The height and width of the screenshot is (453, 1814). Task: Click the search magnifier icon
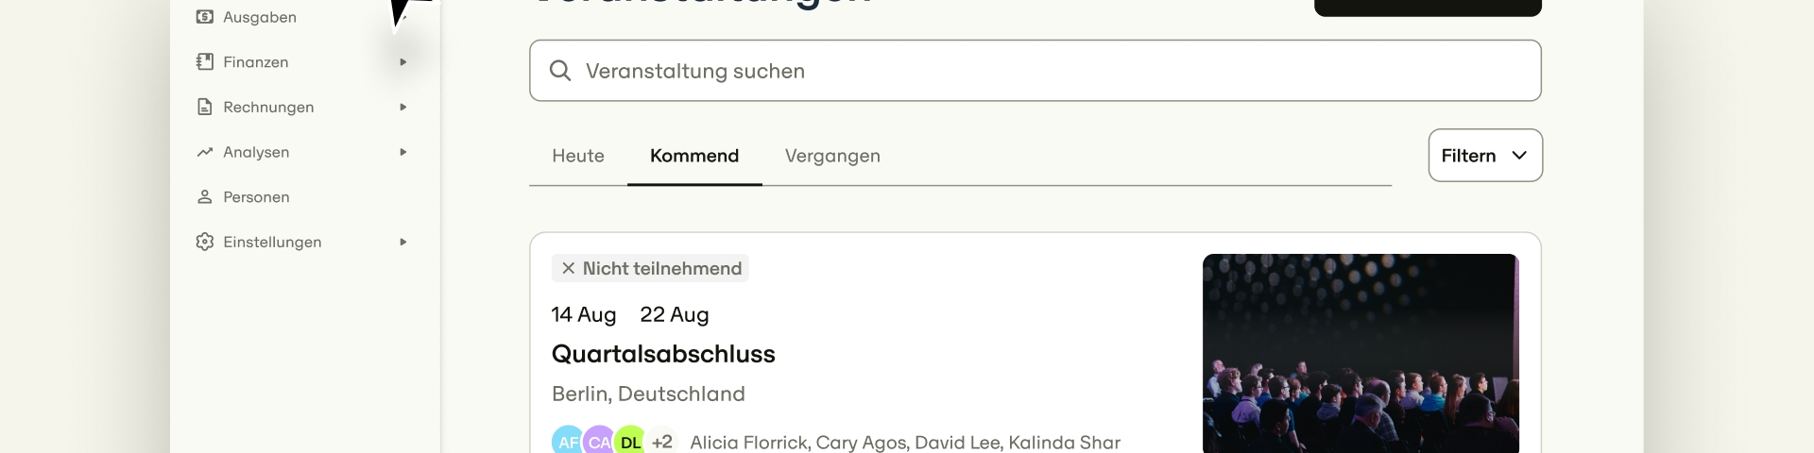pos(560,71)
